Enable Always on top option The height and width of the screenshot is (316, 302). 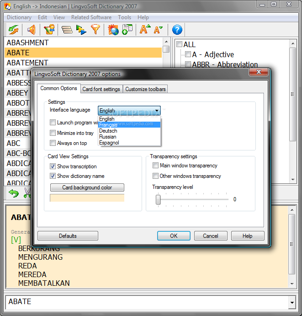pos(53,143)
